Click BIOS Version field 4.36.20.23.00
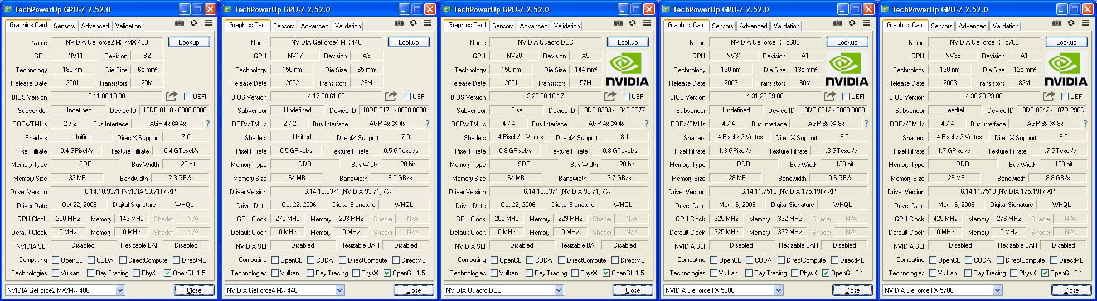This screenshot has height=301, width=1097. [x=984, y=96]
